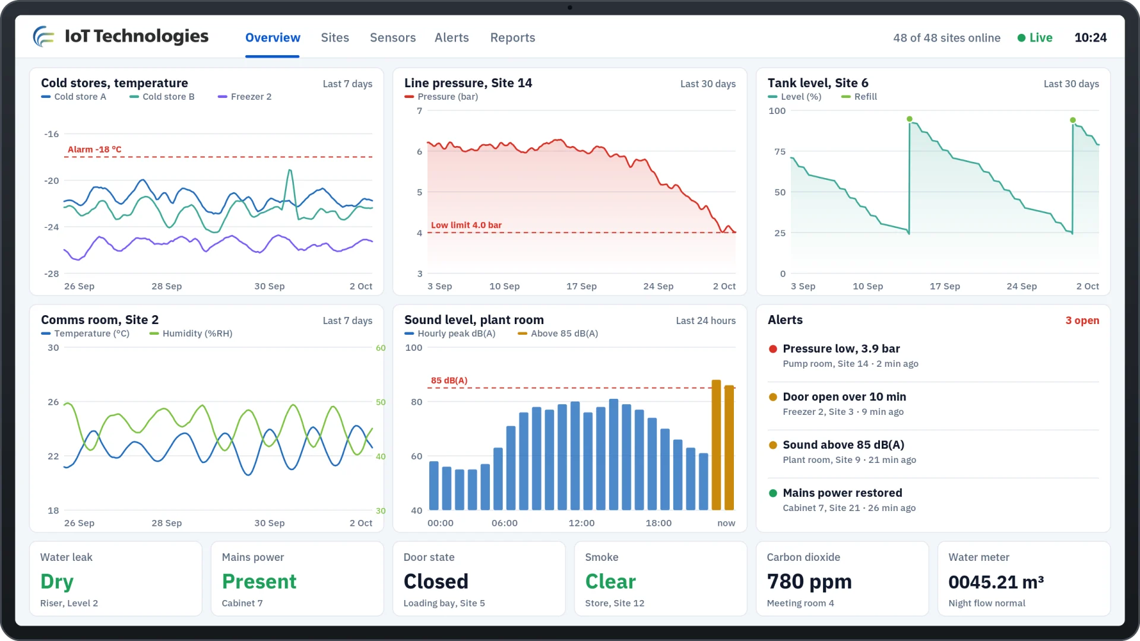Open the Mains power restored alert
This screenshot has width=1140, height=641.
pyautogui.click(x=933, y=500)
